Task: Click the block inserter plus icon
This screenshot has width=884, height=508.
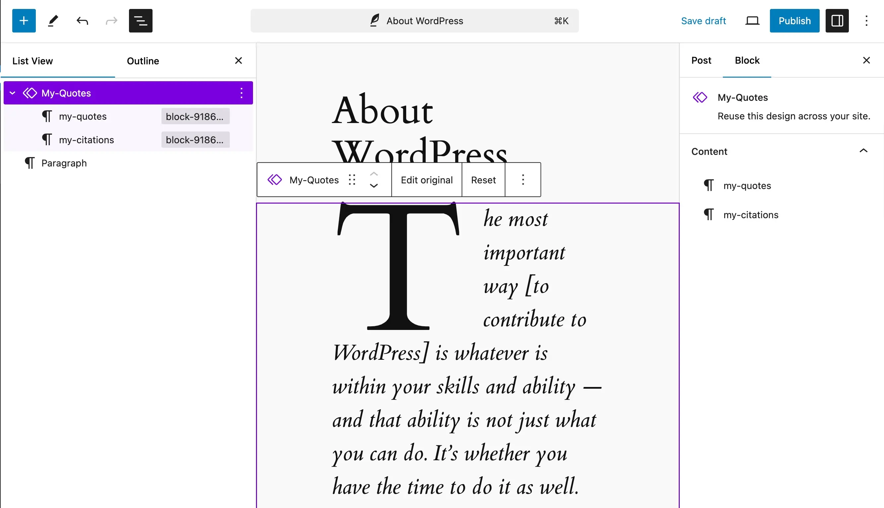Action: (23, 21)
